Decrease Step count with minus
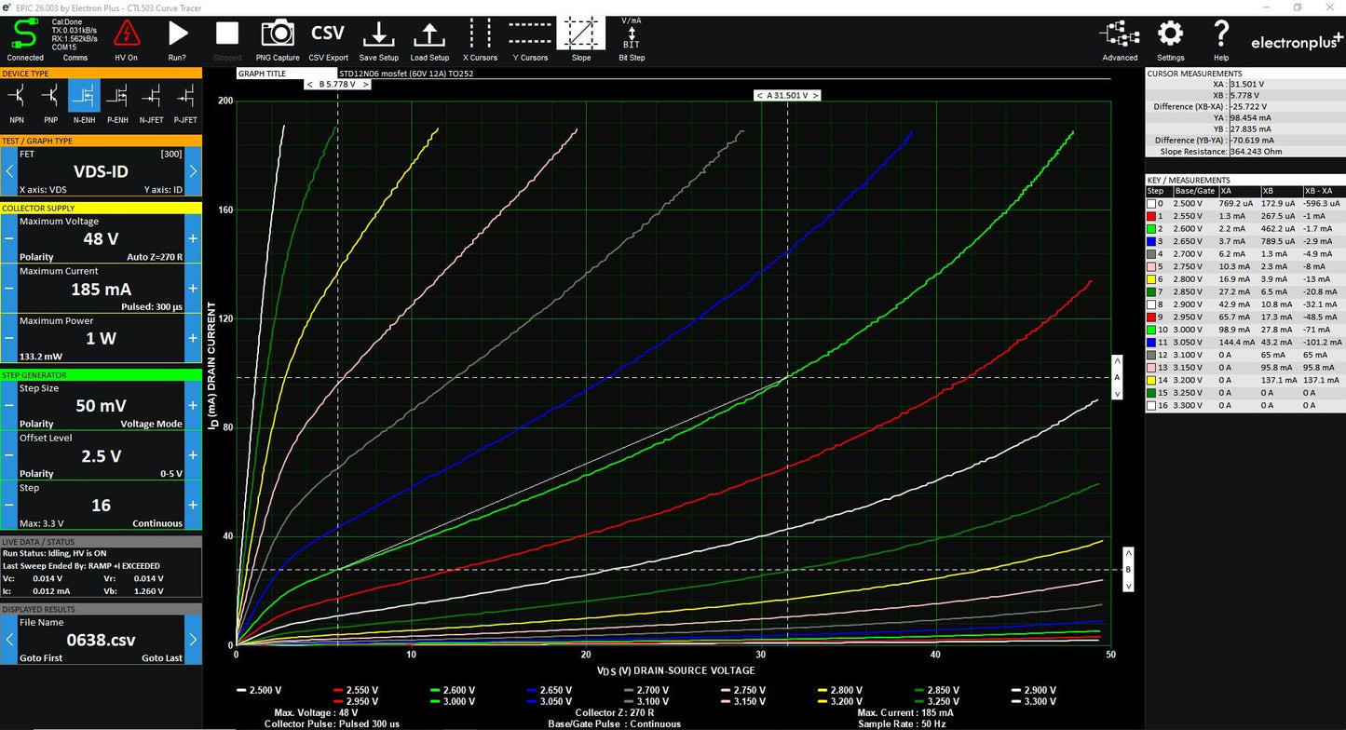This screenshot has width=1346, height=730. [x=8, y=506]
